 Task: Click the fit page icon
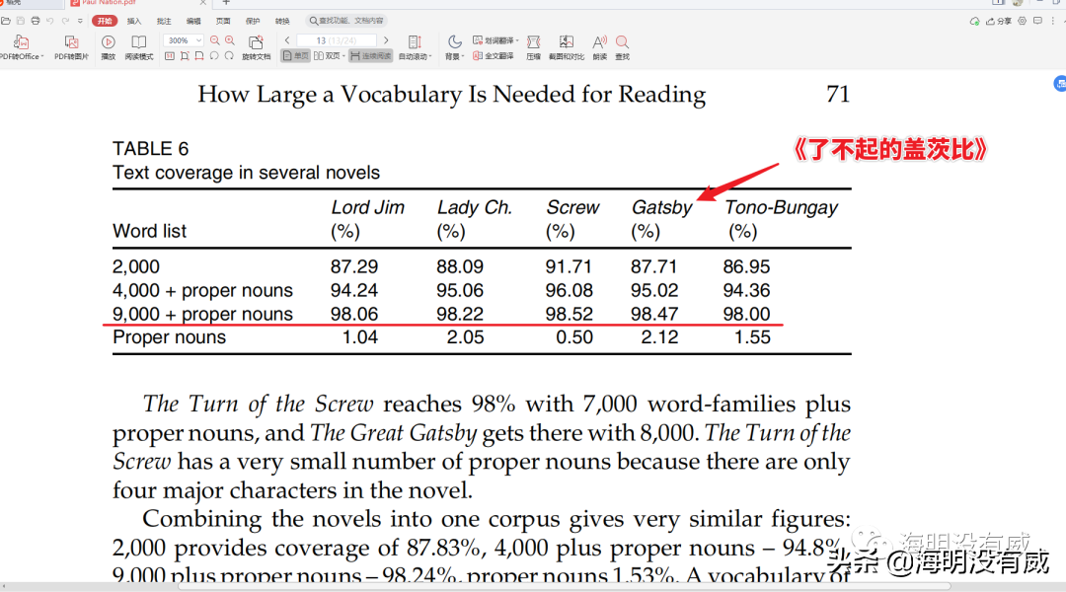[185, 56]
